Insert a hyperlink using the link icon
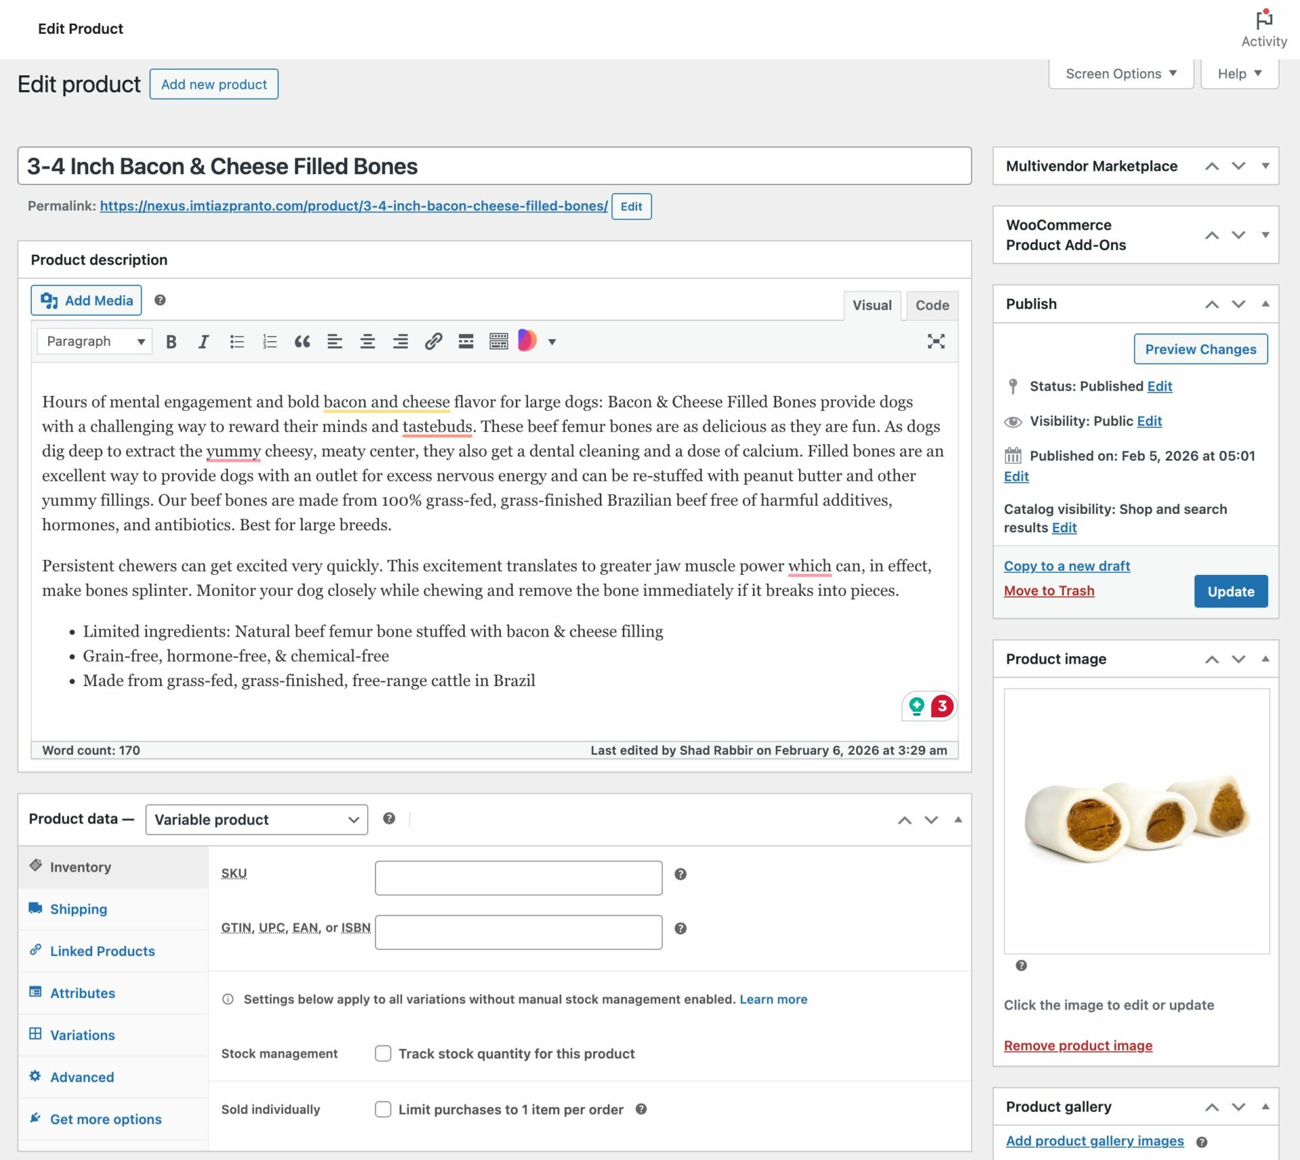The image size is (1300, 1160). (x=433, y=341)
